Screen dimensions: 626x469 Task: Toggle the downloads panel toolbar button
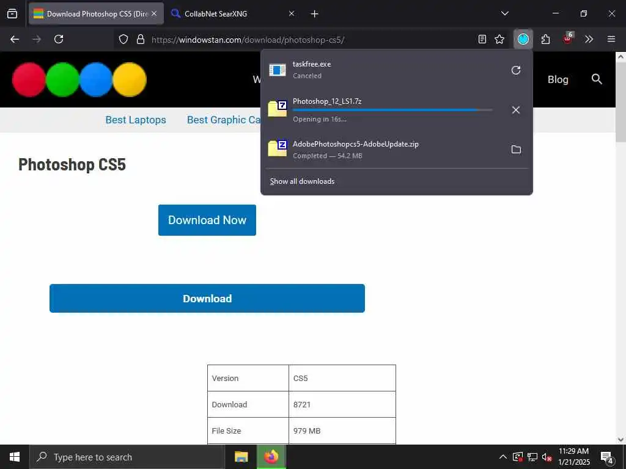pos(523,39)
